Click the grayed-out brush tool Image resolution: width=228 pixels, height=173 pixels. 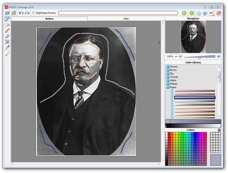pos(7,54)
